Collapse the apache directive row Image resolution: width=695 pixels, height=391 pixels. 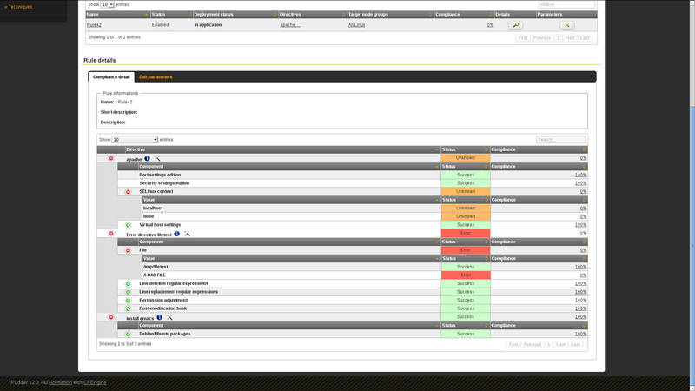tap(111, 158)
